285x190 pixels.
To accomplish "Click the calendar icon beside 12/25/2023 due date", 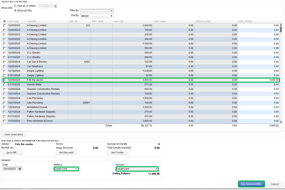I will (x=56, y=6).
